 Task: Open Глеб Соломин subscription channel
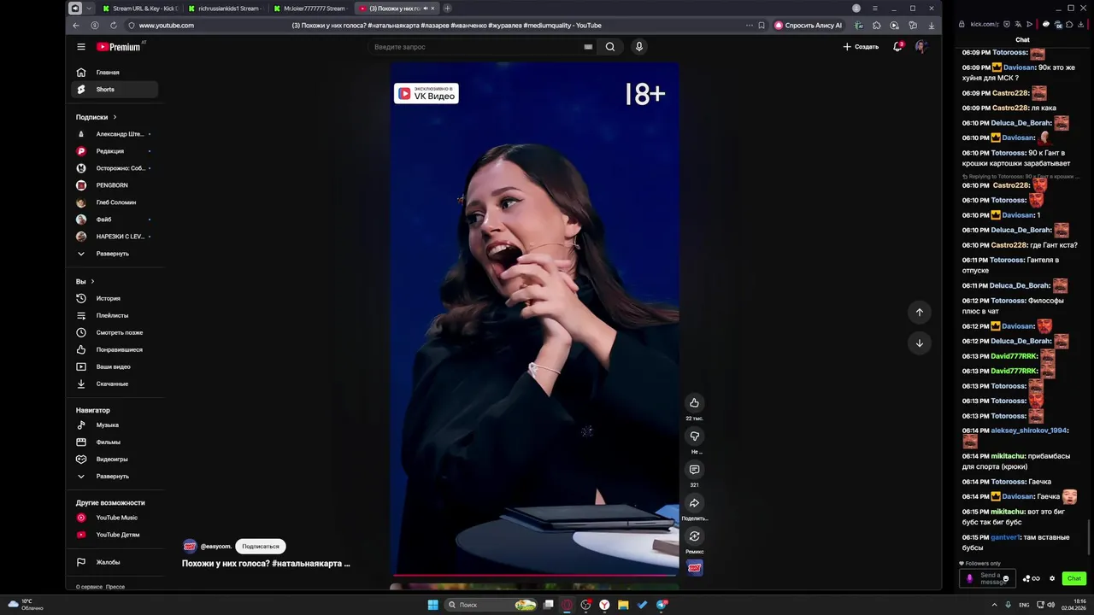pyautogui.click(x=115, y=202)
